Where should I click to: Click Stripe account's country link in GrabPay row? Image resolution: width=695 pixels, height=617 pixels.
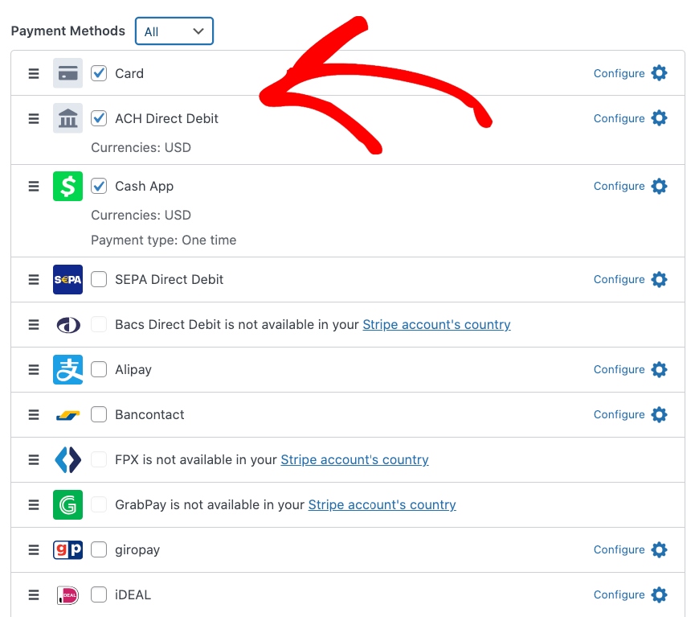tap(382, 504)
